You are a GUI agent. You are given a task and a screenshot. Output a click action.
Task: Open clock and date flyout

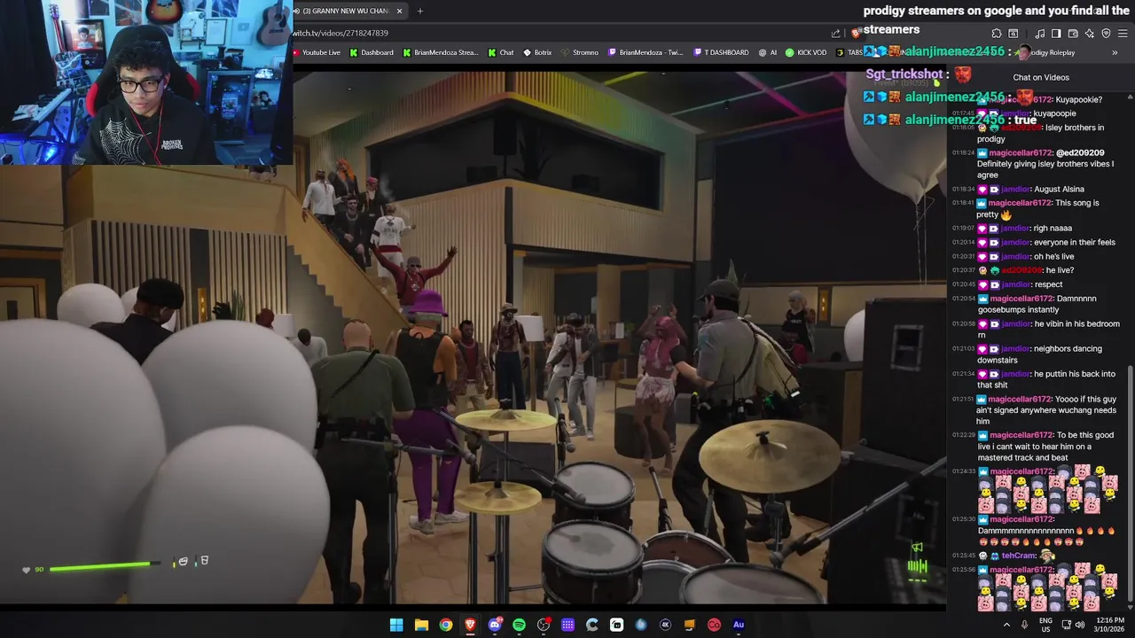point(1110,625)
